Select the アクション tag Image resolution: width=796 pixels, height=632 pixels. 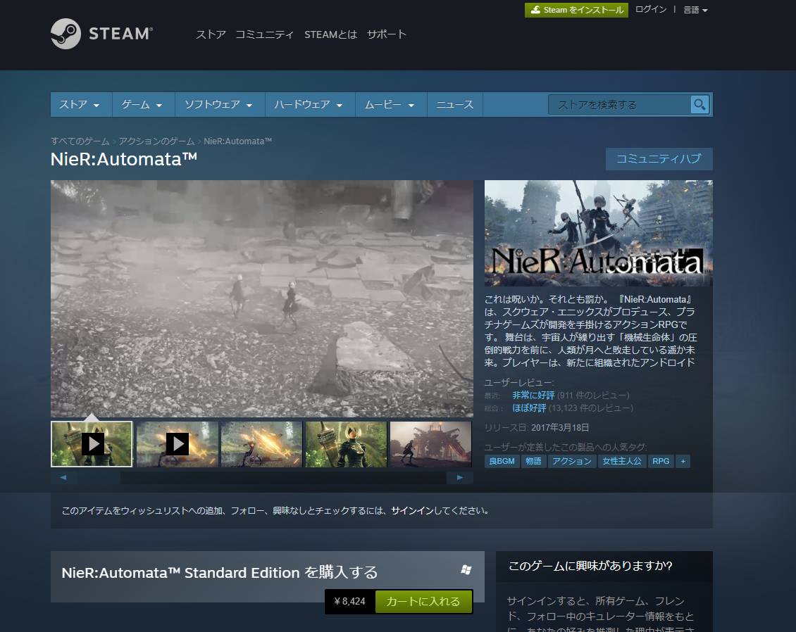[572, 461]
